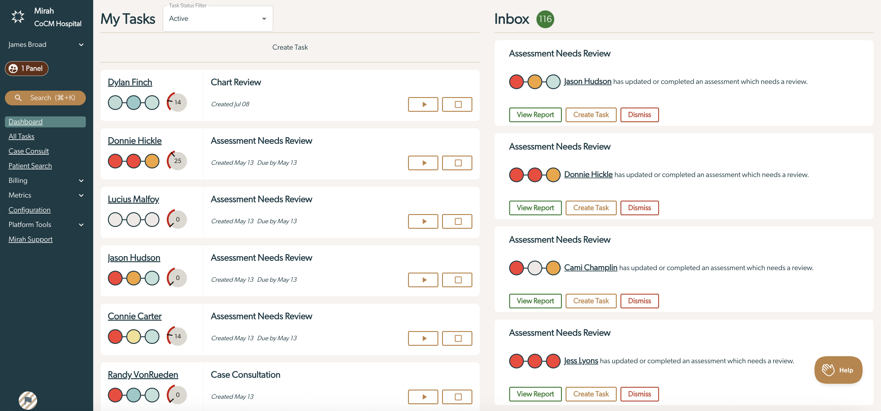
Task: View Report for Jason Hudson inbox item
Action: point(535,115)
